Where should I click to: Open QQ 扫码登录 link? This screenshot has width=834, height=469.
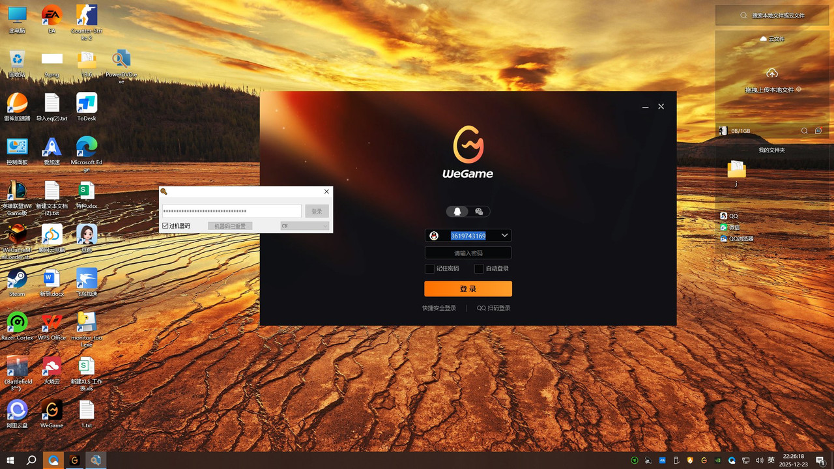click(x=494, y=308)
